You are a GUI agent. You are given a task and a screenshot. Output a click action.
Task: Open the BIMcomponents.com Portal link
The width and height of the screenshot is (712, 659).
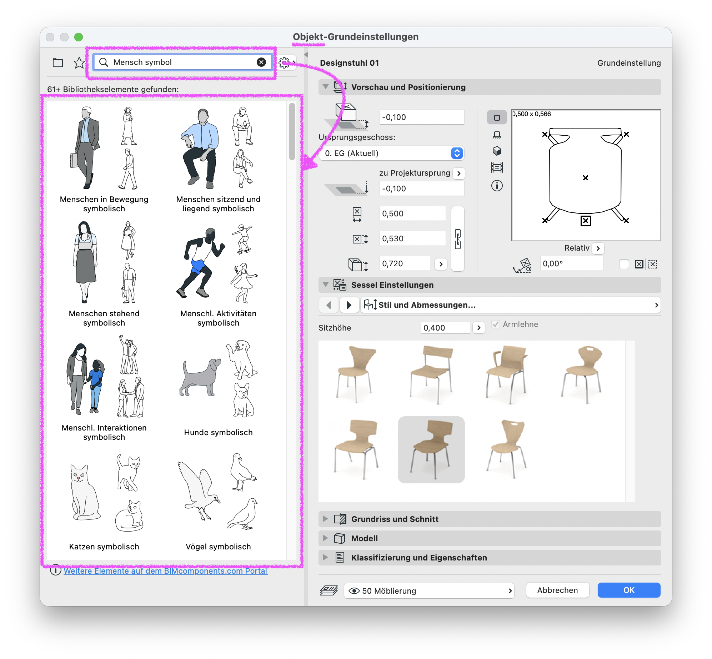[x=165, y=571]
